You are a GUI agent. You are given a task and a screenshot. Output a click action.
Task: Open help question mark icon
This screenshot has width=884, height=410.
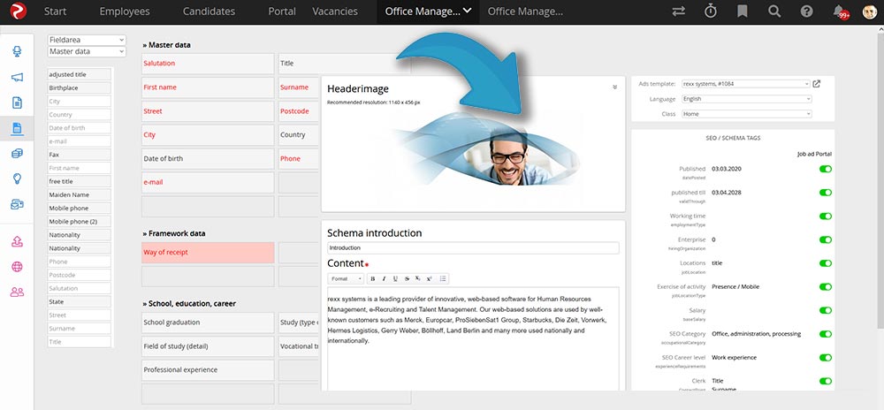807,11
